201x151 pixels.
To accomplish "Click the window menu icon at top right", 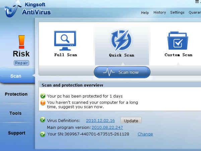I will [197, 2].
